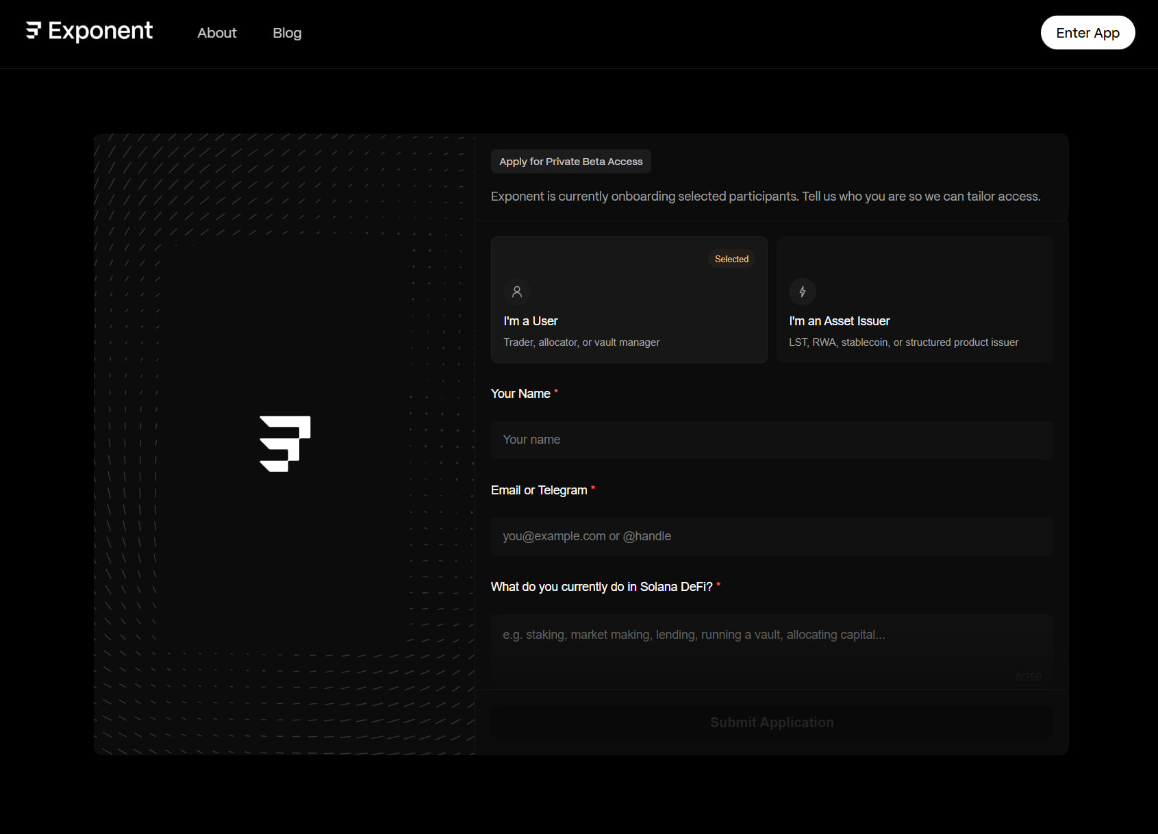Open the Blog page
This screenshot has height=834, width=1158.
coord(287,33)
